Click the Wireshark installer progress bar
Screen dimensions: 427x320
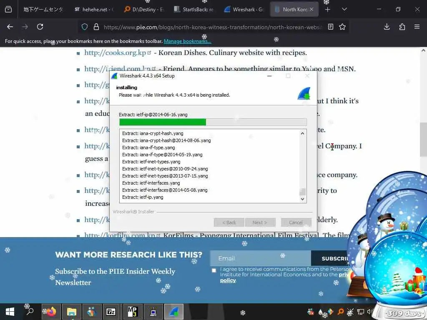tap(213, 122)
